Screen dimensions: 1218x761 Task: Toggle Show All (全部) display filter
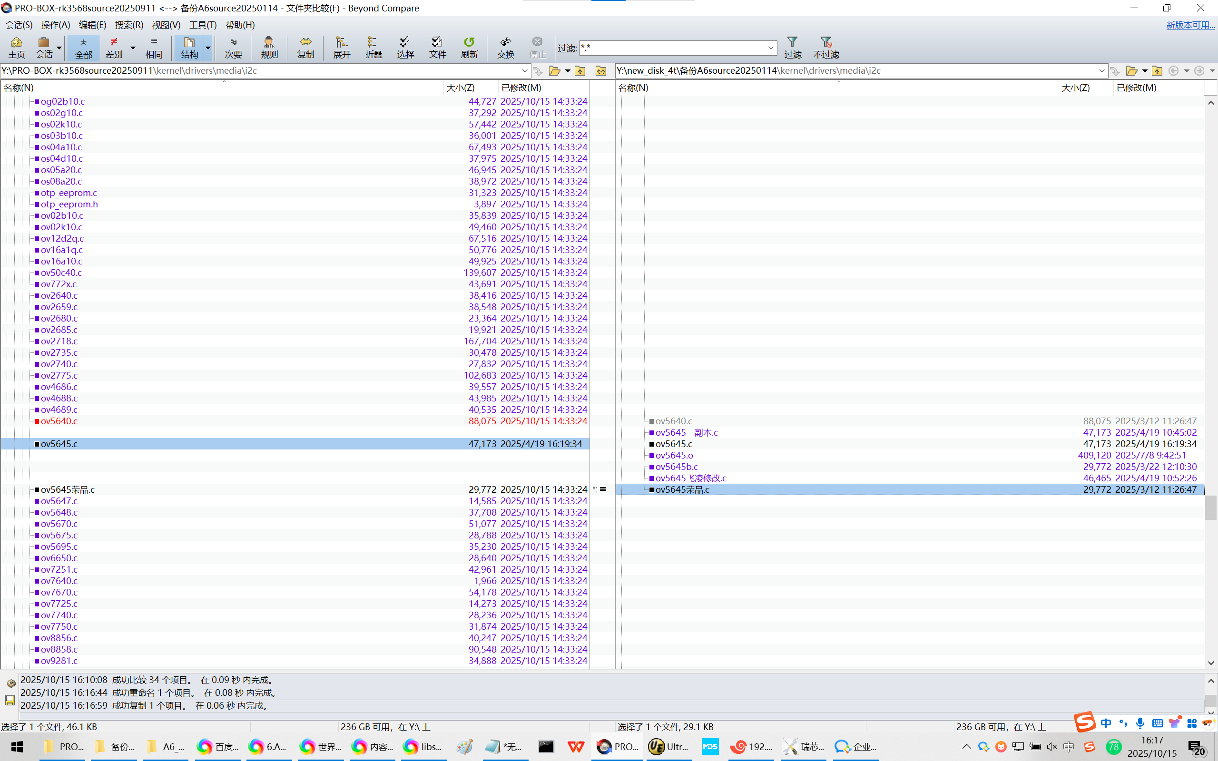click(84, 47)
